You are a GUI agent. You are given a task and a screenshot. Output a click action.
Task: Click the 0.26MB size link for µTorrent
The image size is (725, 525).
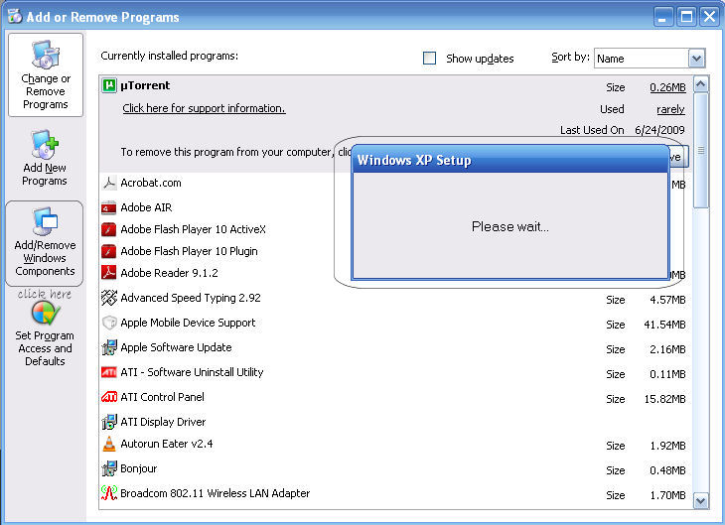(x=667, y=87)
